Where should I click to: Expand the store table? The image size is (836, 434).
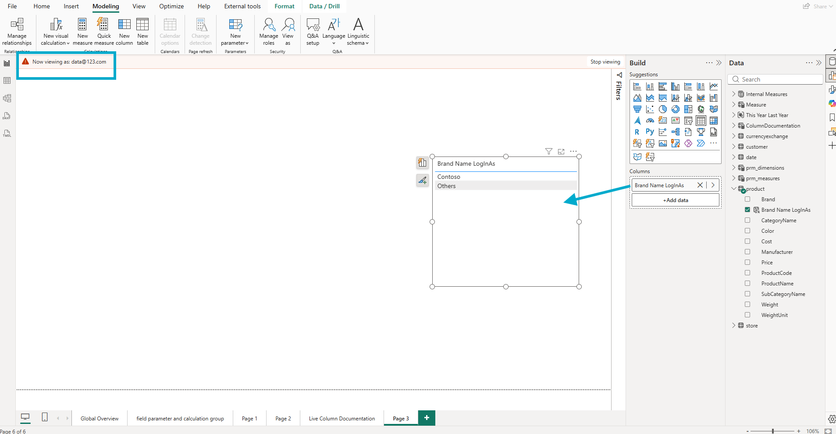(734, 325)
